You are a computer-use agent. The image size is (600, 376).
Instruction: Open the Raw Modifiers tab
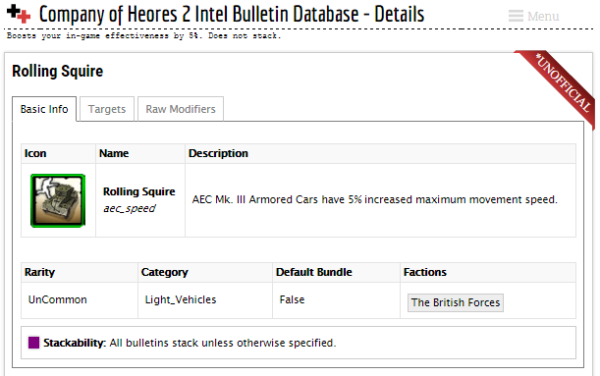click(181, 109)
